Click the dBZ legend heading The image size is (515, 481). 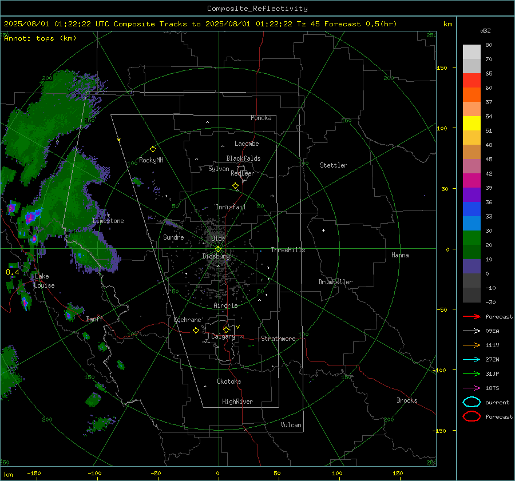485,31
